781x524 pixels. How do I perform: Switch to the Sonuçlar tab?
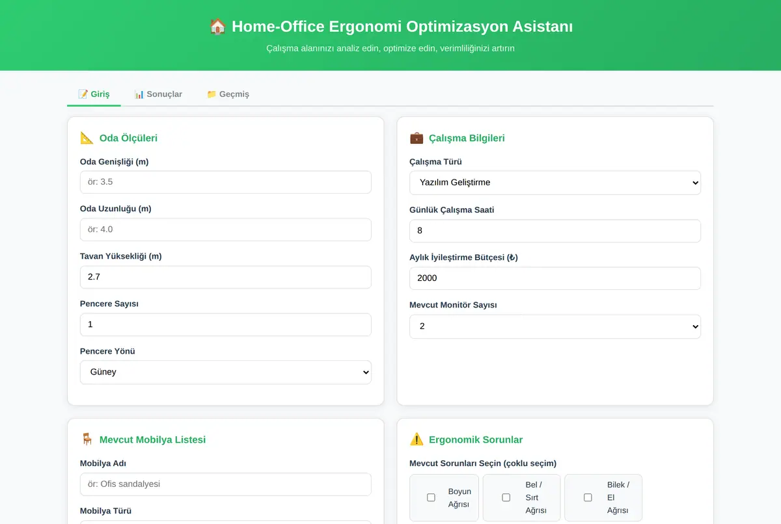[158, 94]
